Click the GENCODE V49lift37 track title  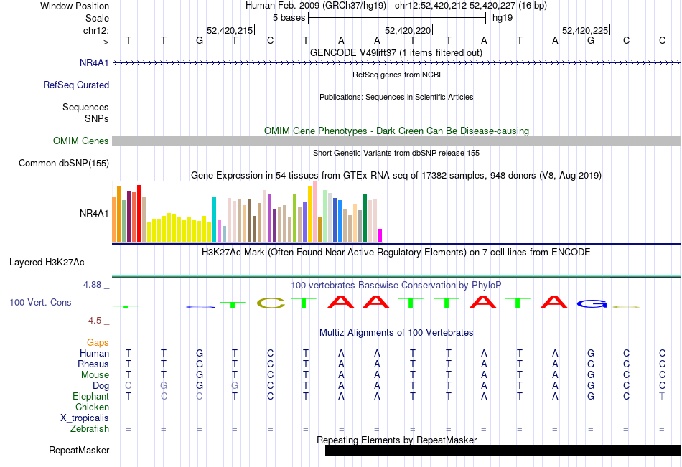(x=396, y=52)
